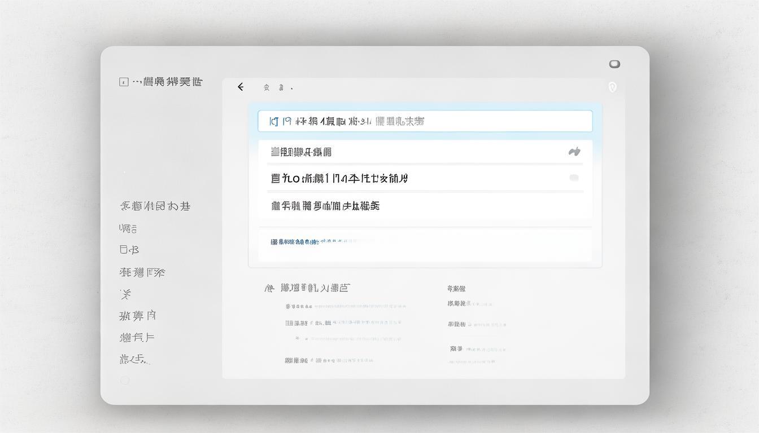Click the pin icon on the right edge

[x=613, y=87]
